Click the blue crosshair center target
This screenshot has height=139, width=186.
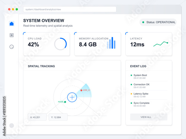point(72,97)
